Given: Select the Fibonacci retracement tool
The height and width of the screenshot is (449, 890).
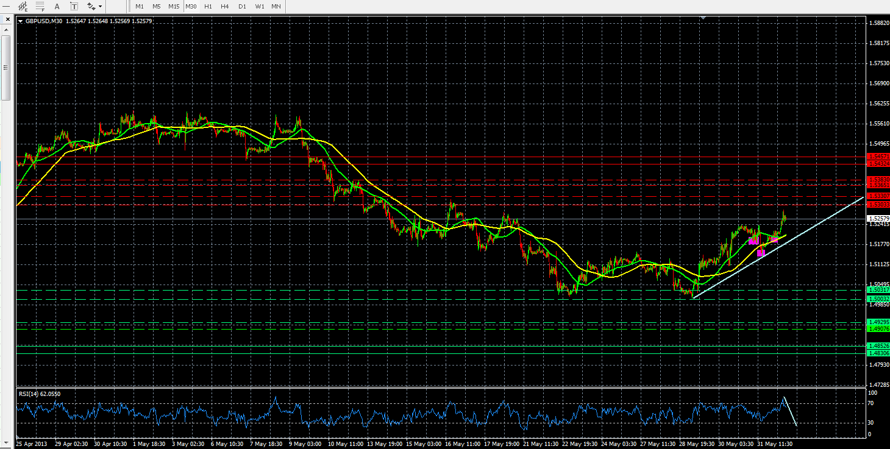Looking at the screenshot, I should (x=40, y=7).
